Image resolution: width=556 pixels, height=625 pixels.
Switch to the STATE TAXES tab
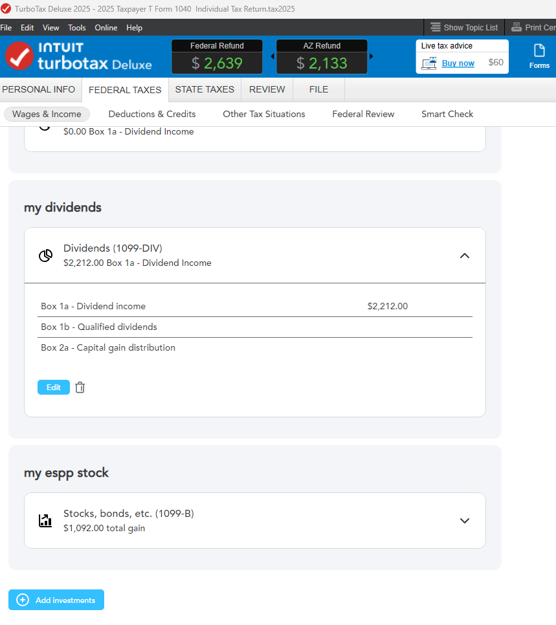[x=205, y=89]
